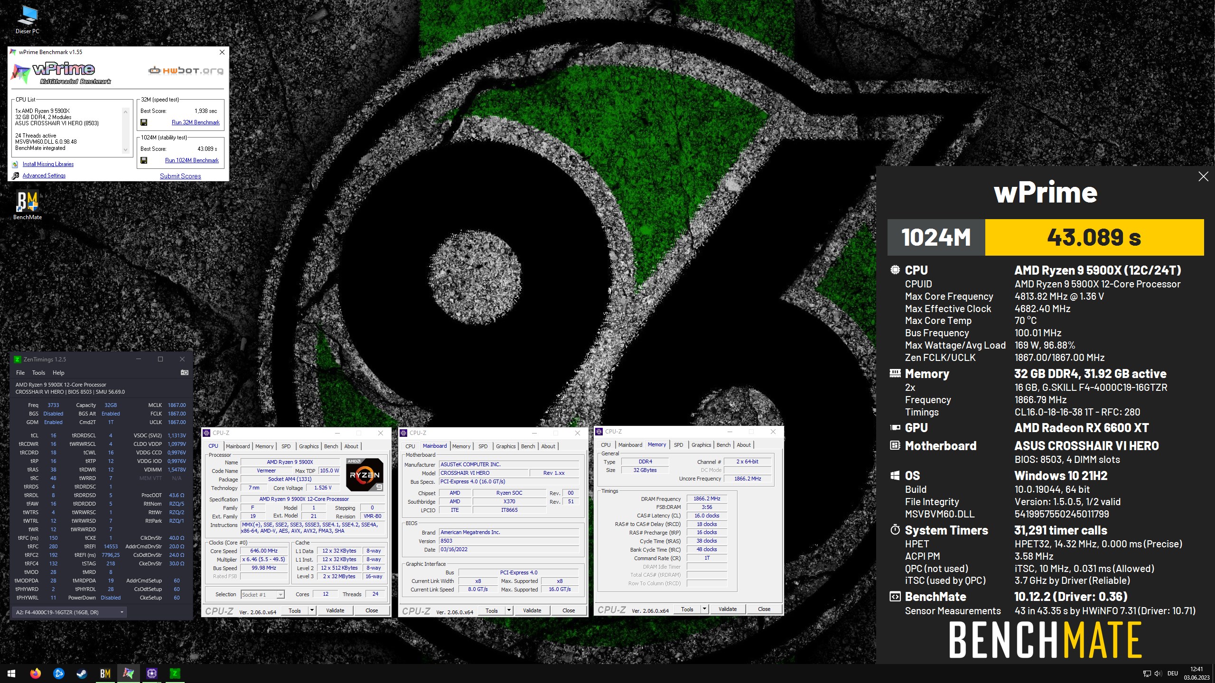The image size is (1215, 683).
Task: Open Tools dropdown arrow in Memory CPU-Z window
Action: pos(705,609)
